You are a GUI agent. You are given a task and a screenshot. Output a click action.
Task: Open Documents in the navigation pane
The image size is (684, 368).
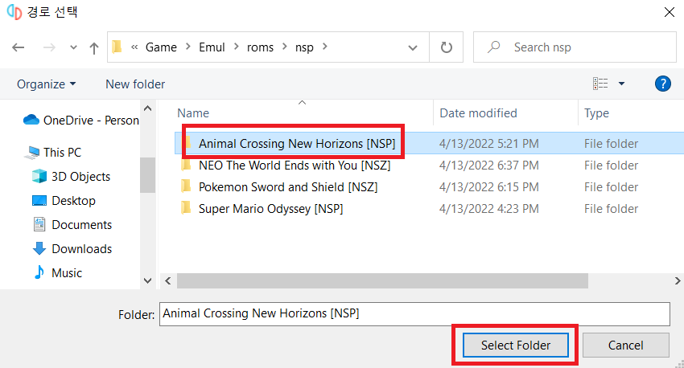(x=72, y=225)
